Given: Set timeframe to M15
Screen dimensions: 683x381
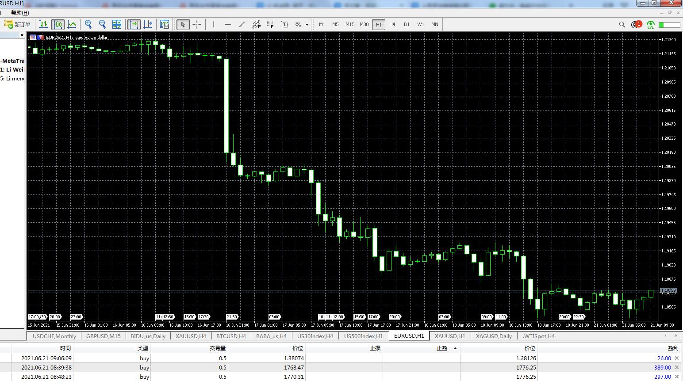Looking at the screenshot, I should coord(350,25).
